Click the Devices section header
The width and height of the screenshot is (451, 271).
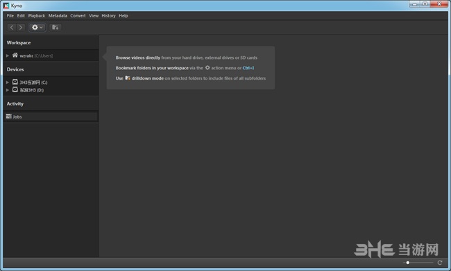click(15, 69)
